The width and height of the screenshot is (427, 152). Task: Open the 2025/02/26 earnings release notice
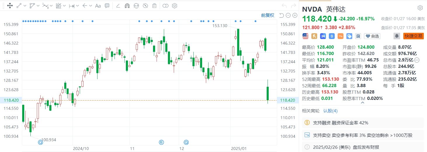click(x=363, y=147)
